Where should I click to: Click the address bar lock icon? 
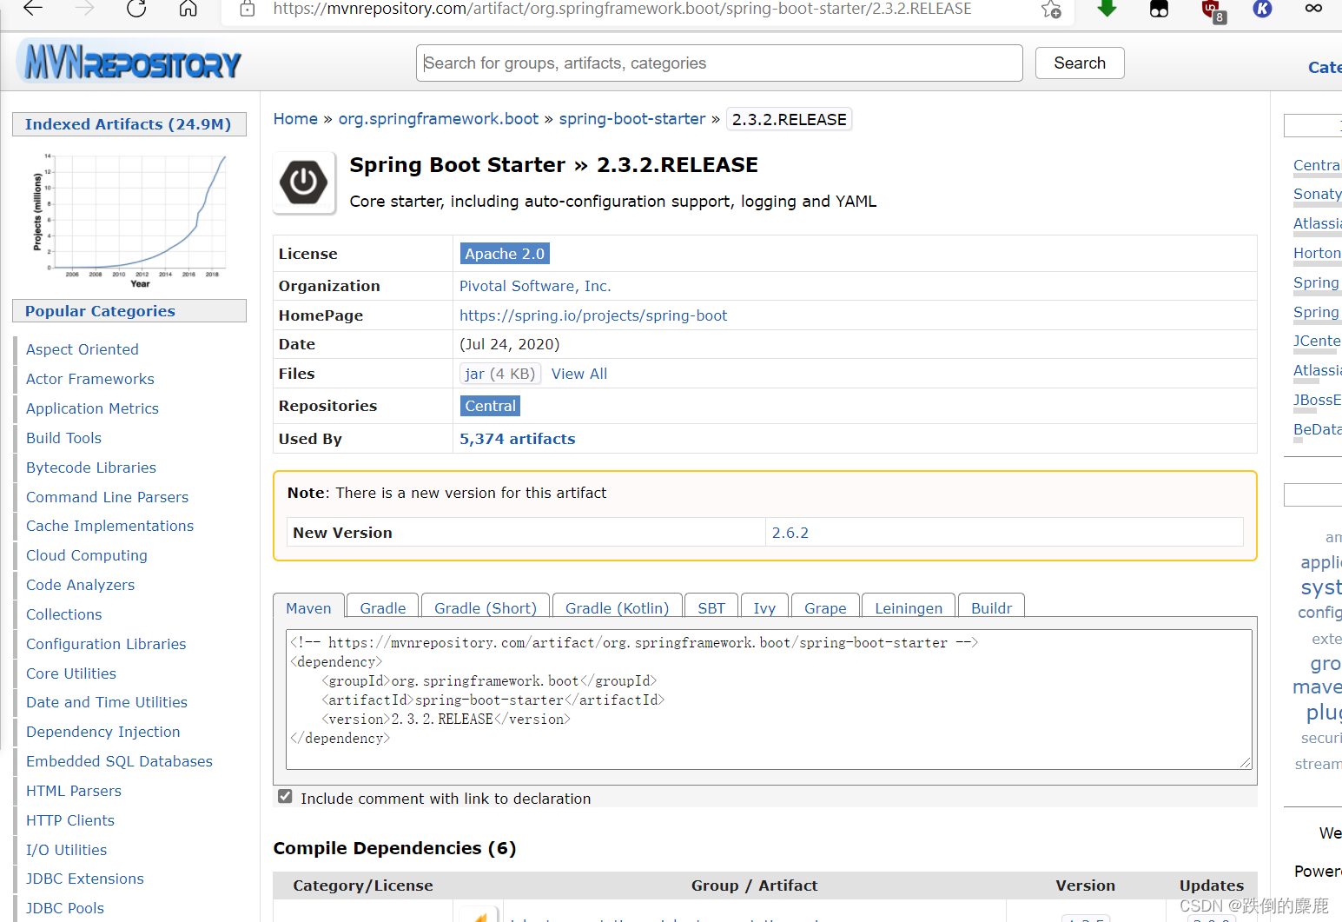click(x=248, y=9)
